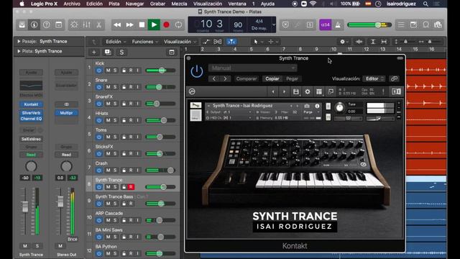The height and width of the screenshot is (259, 460).
Task: Open the Pista menu
Action: coord(114,4)
